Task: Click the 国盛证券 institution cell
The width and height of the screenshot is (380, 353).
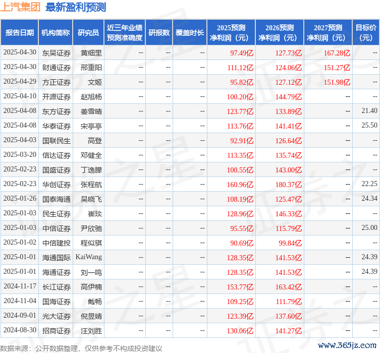Action: click(x=56, y=170)
